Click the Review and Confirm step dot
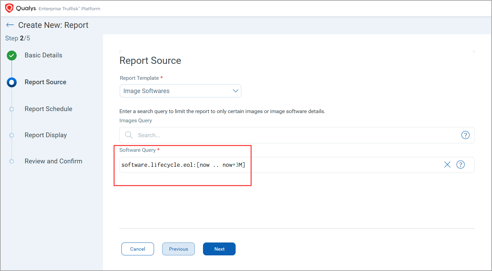The image size is (492, 271). 12,161
